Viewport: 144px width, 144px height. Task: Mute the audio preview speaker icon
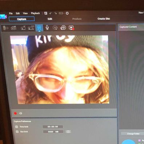tap(20, 113)
